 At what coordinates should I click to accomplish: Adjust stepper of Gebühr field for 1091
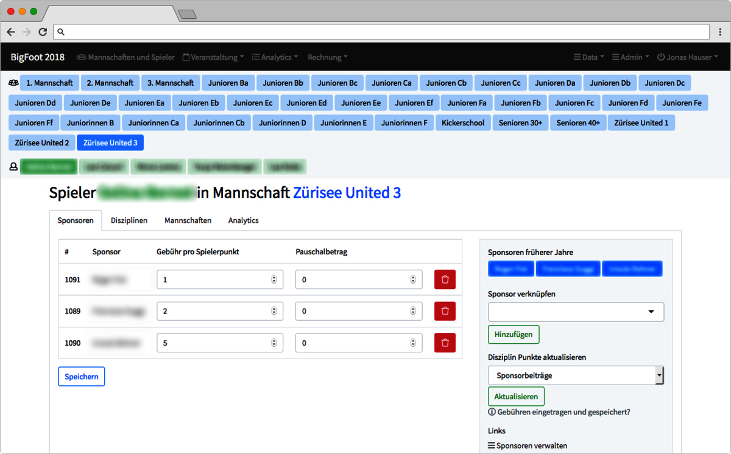(274, 279)
